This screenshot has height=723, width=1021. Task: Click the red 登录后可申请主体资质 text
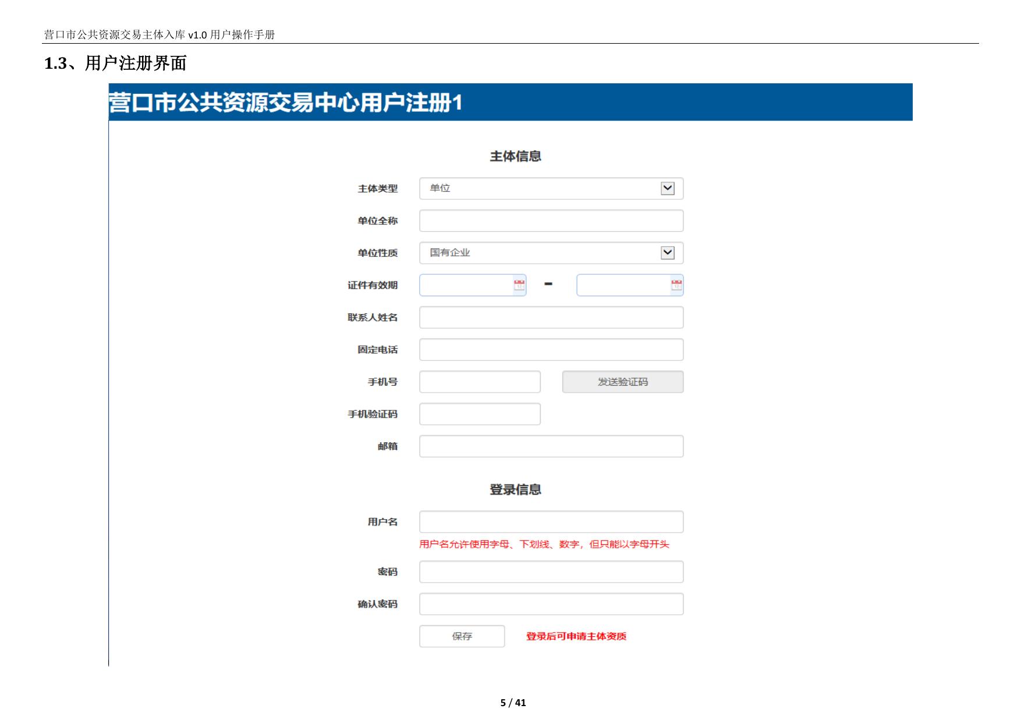click(x=576, y=636)
